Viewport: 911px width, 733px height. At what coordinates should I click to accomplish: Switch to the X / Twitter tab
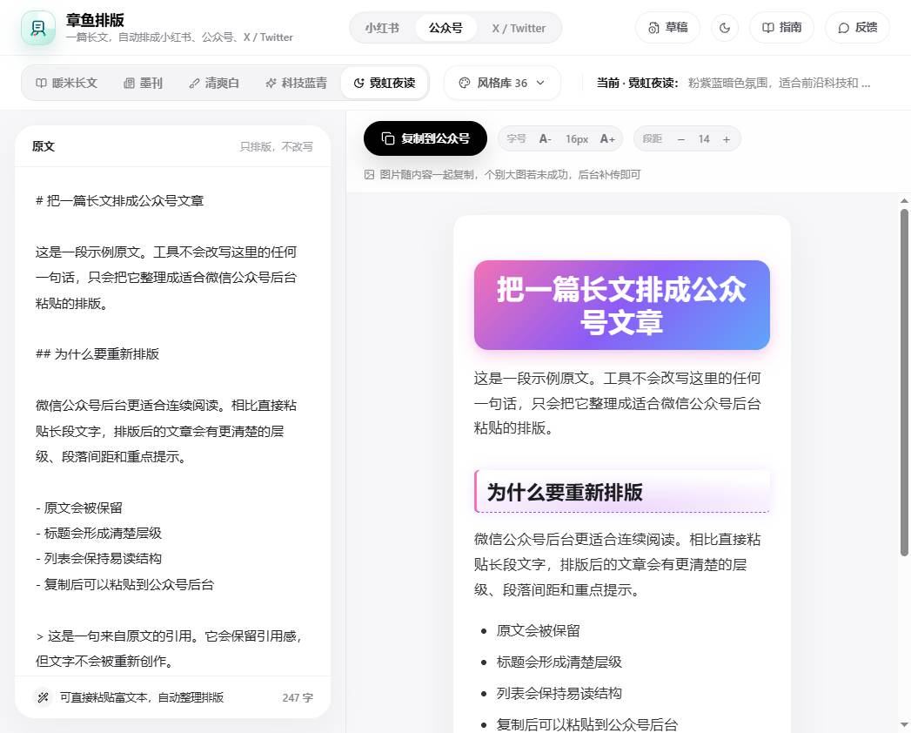(519, 28)
